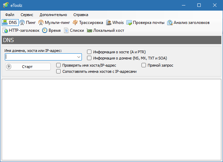Close the eToolz window
The width and height of the screenshot is (223, 162).
(x=215, y=5)
